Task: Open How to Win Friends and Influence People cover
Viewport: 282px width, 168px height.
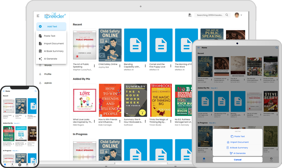Action: [110, 100]
